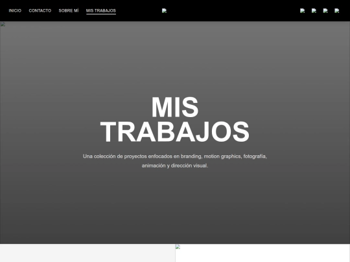This screenshot has width=350, height=262.
Task: Click the third social icon in header
Action: tap(325, 11)
